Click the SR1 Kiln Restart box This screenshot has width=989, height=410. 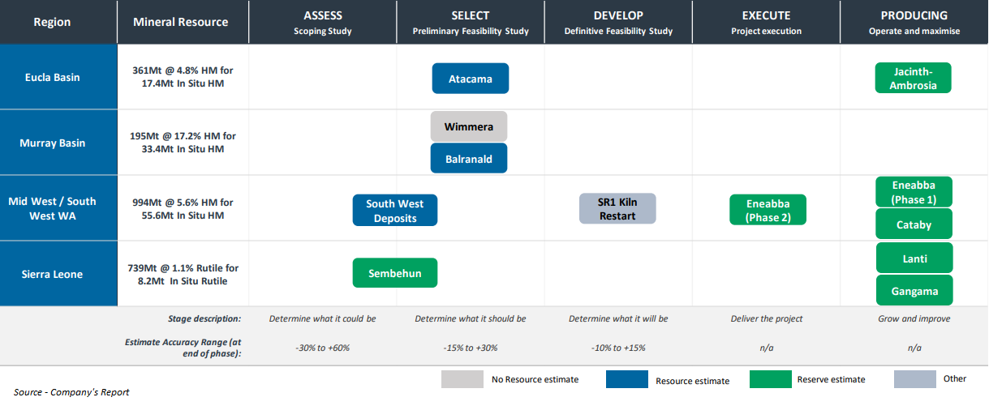point(617,209)
